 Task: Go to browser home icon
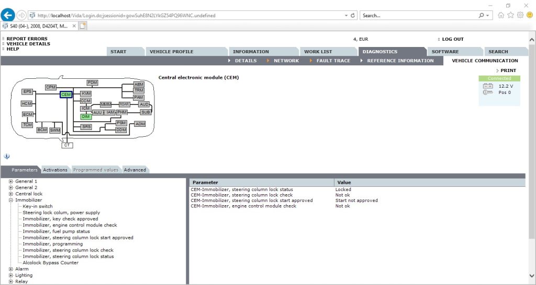(501, 15)
